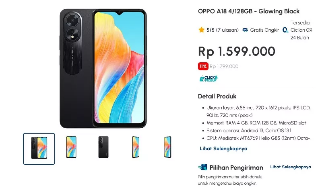Select the third thumbnail showing black phone back

pos(103,147)
